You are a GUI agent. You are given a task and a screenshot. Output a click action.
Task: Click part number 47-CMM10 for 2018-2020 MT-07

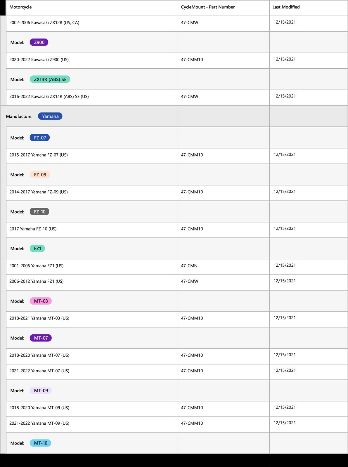click(x=192, y=355)
